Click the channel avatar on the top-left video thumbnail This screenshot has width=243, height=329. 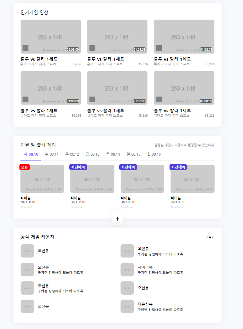(26, 48)
